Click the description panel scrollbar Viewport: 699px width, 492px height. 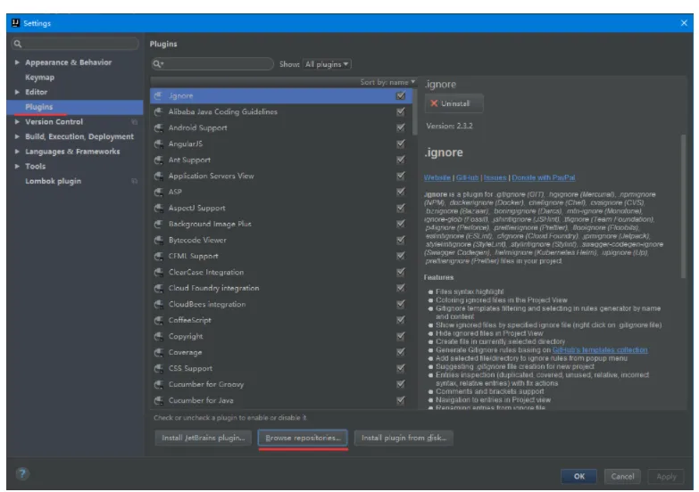click(683, 207)
